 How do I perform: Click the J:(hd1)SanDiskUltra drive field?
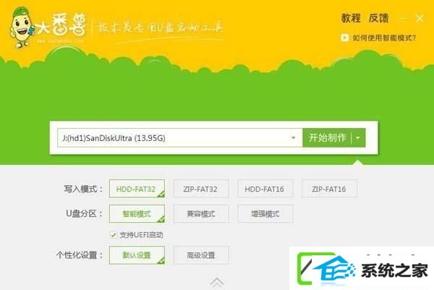174,137
